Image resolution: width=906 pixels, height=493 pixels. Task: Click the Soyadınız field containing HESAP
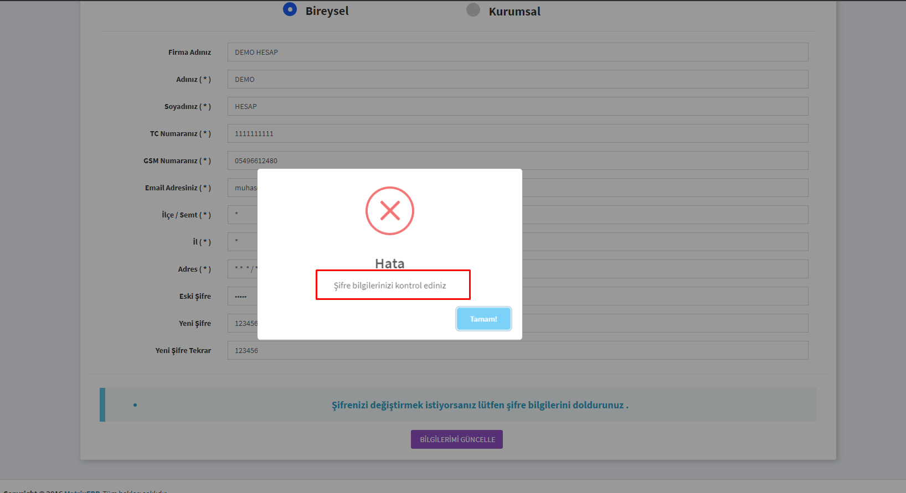coord(517,106)
